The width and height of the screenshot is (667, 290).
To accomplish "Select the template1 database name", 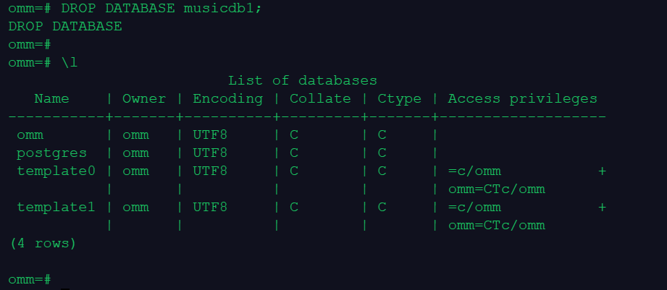I will (56, 207).
